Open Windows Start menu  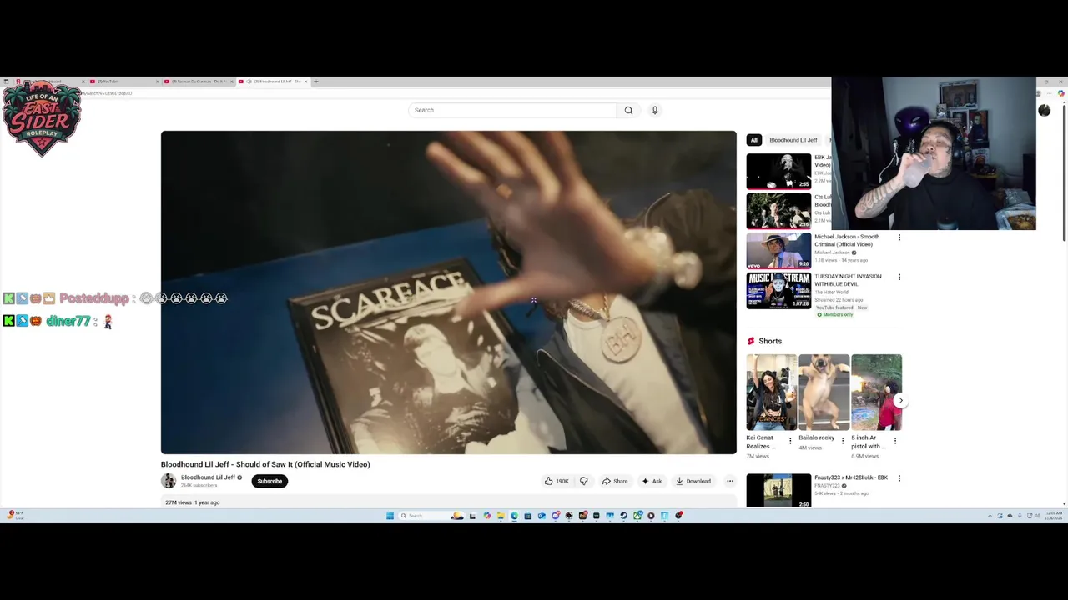[x=390, y=516]
